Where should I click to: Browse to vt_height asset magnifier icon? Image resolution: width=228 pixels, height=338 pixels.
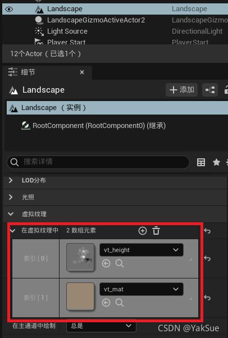click(120, 263)
